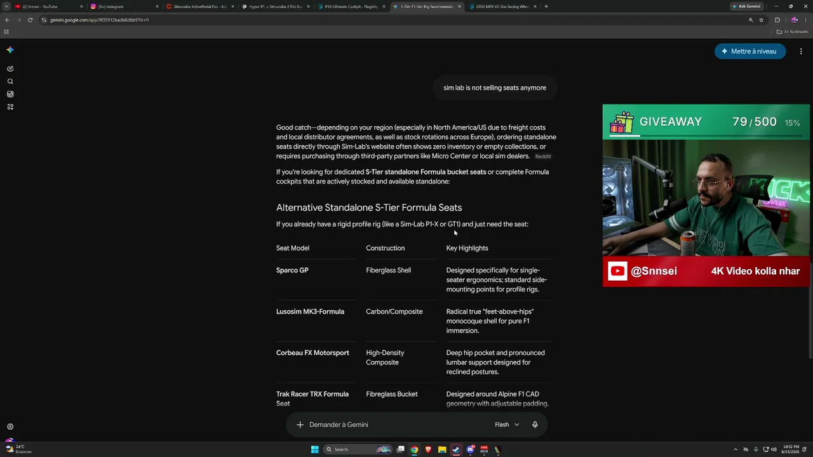Viewport: 813px width, 457px height.
Task: Open Discord from the taskbar
Action: coord(470,449)
